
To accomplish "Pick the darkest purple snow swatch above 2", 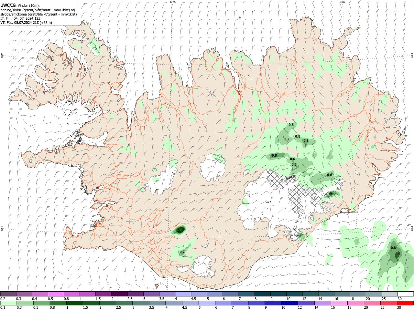I will pos(119,294).
